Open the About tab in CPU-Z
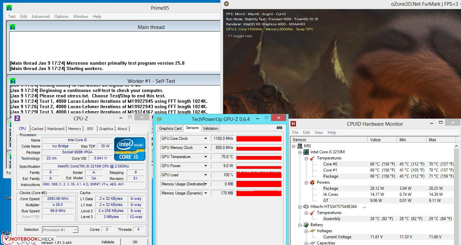Image resolution: width=461 pixels, height=245 pixels. (122, 129)
